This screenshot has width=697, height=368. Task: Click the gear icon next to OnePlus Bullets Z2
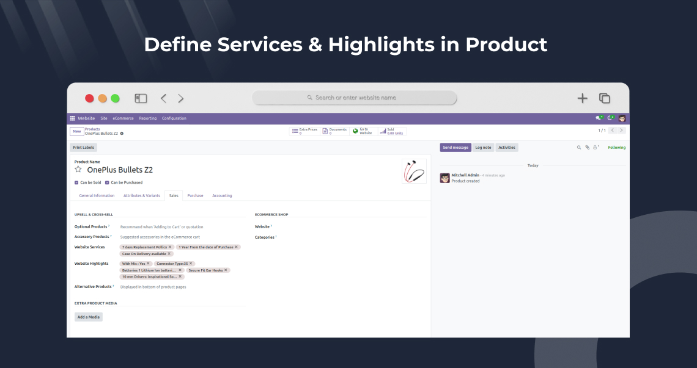click(122, 134)
